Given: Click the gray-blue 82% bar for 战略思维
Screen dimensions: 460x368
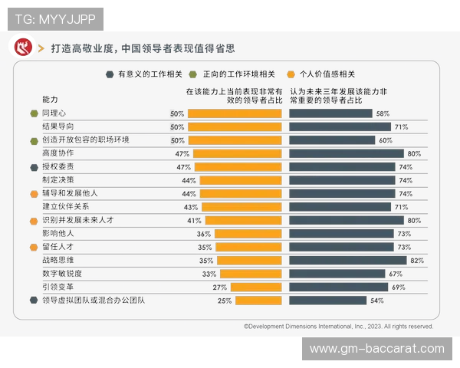Looking at the screenshot, I should pos(348,260).
